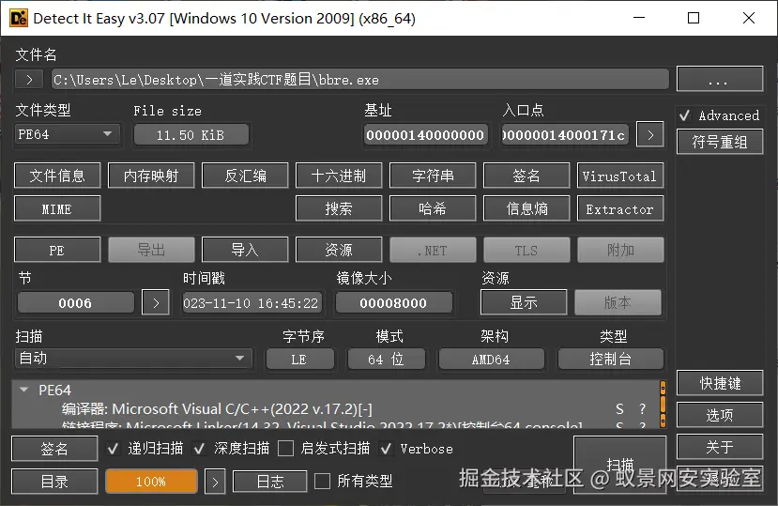Enable 所有类型 all types checkbox

tap(323, 481)
